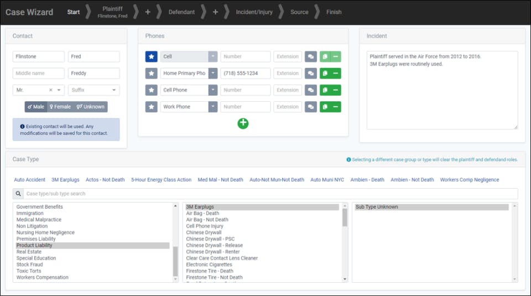
Task: Select Electronic Cigarettes case type
Action: coord(262,264)
